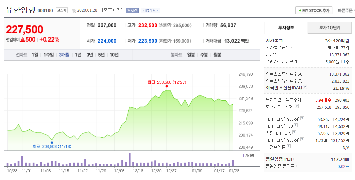Click the 코스피 market badge
The width and height of the screenshot is (355, 180).
click(x=62, y=10)
